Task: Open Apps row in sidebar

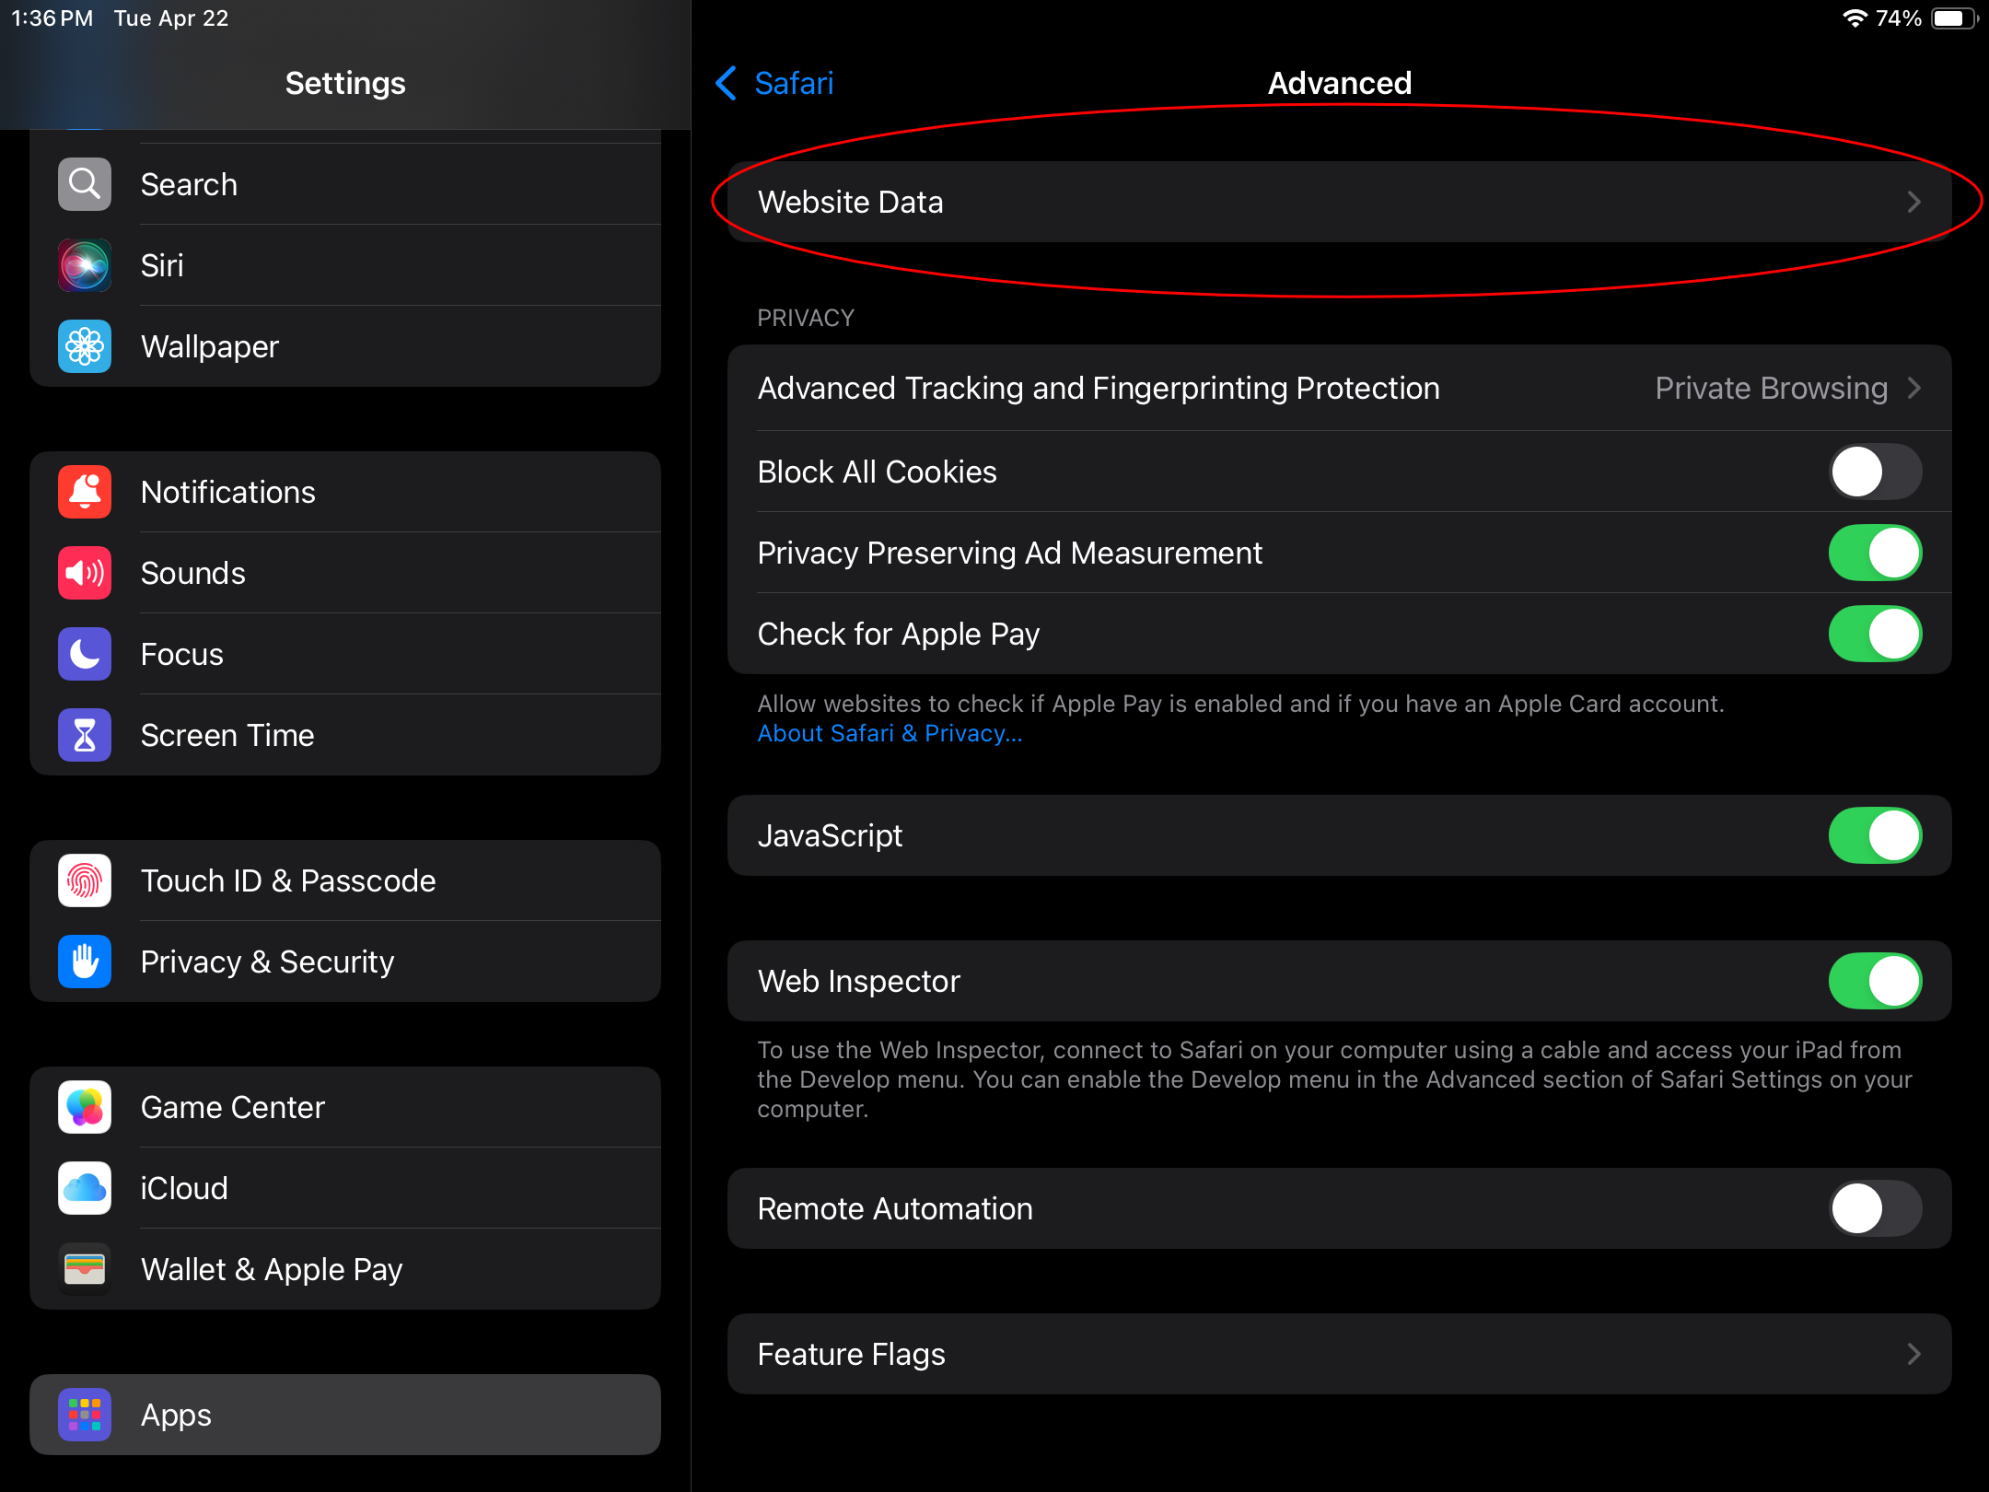Action: [x=345, y=1415]
